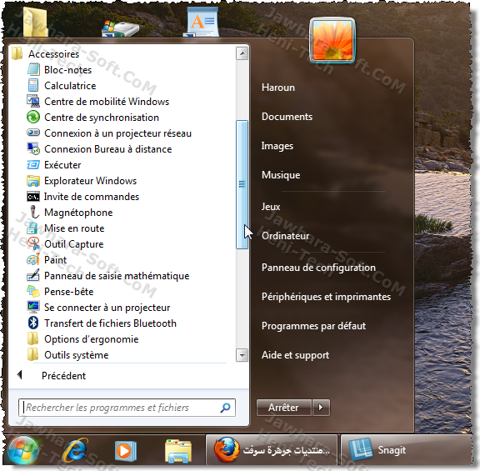Open Transfert de fichiers Bluetooth
This screenshot has height=471, width=480.
(x=110, y=323)
